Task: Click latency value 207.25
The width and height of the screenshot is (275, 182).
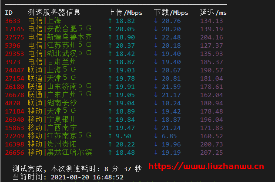Action: pyautogui.click(x=211, y=153)
